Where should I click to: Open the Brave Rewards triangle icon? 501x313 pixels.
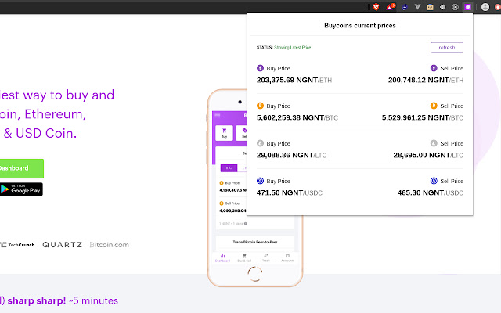click(x=390, y=7)
